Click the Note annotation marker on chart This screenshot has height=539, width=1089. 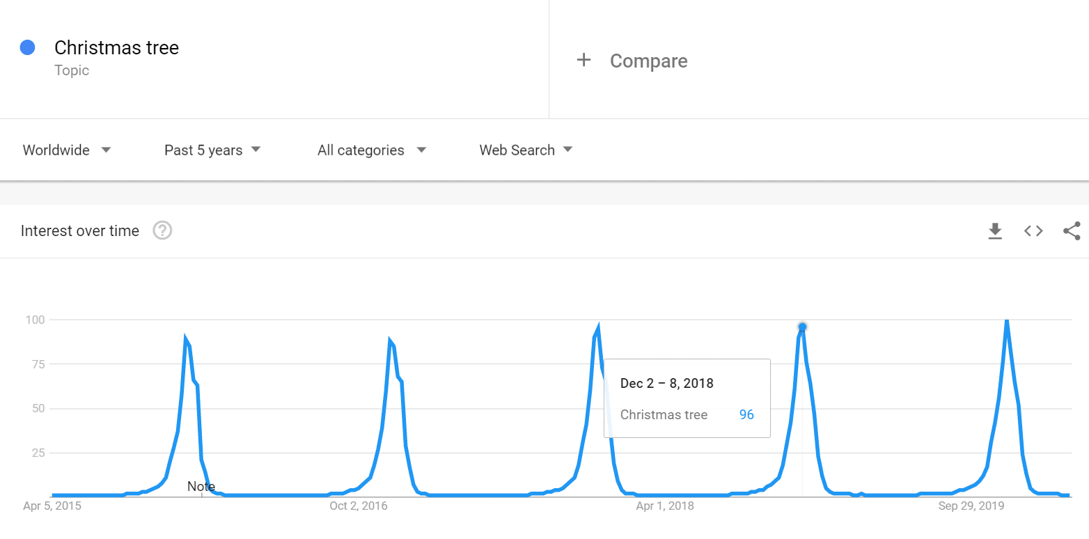201,486
